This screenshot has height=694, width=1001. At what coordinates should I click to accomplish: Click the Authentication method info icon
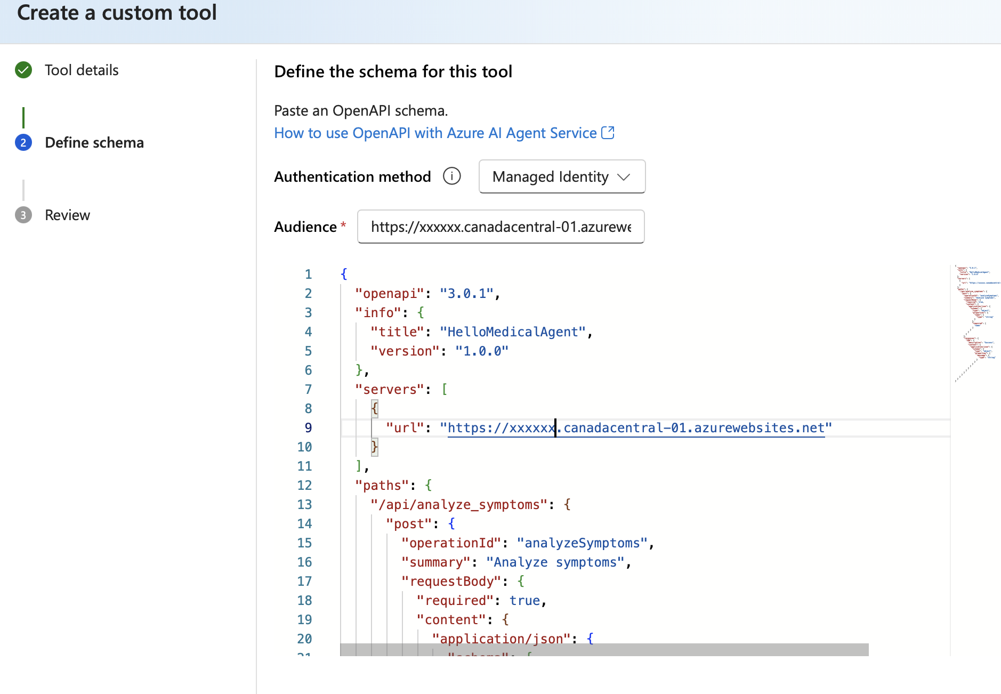click(452, 176)
